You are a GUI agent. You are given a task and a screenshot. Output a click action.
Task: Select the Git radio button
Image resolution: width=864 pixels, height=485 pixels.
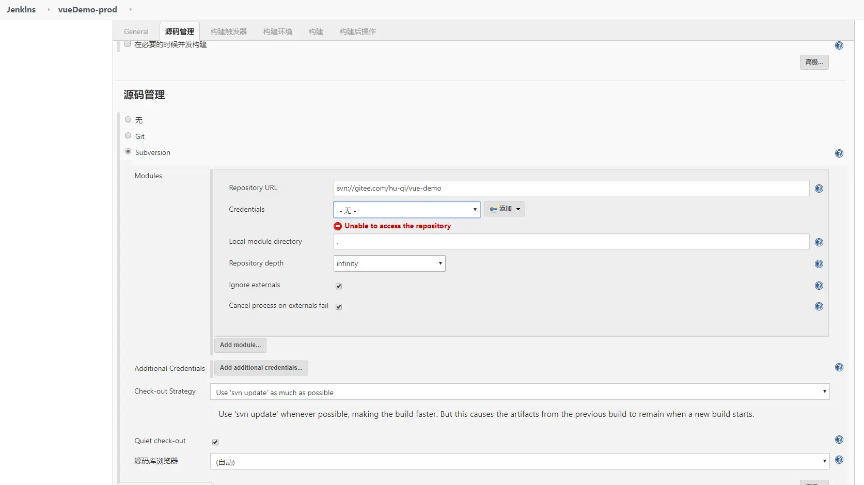[128, 135]
